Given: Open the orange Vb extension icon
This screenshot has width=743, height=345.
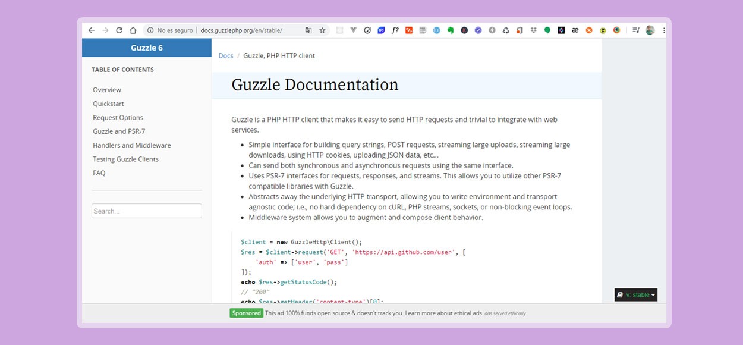Looking at the screenshot, I should [409, 30].
